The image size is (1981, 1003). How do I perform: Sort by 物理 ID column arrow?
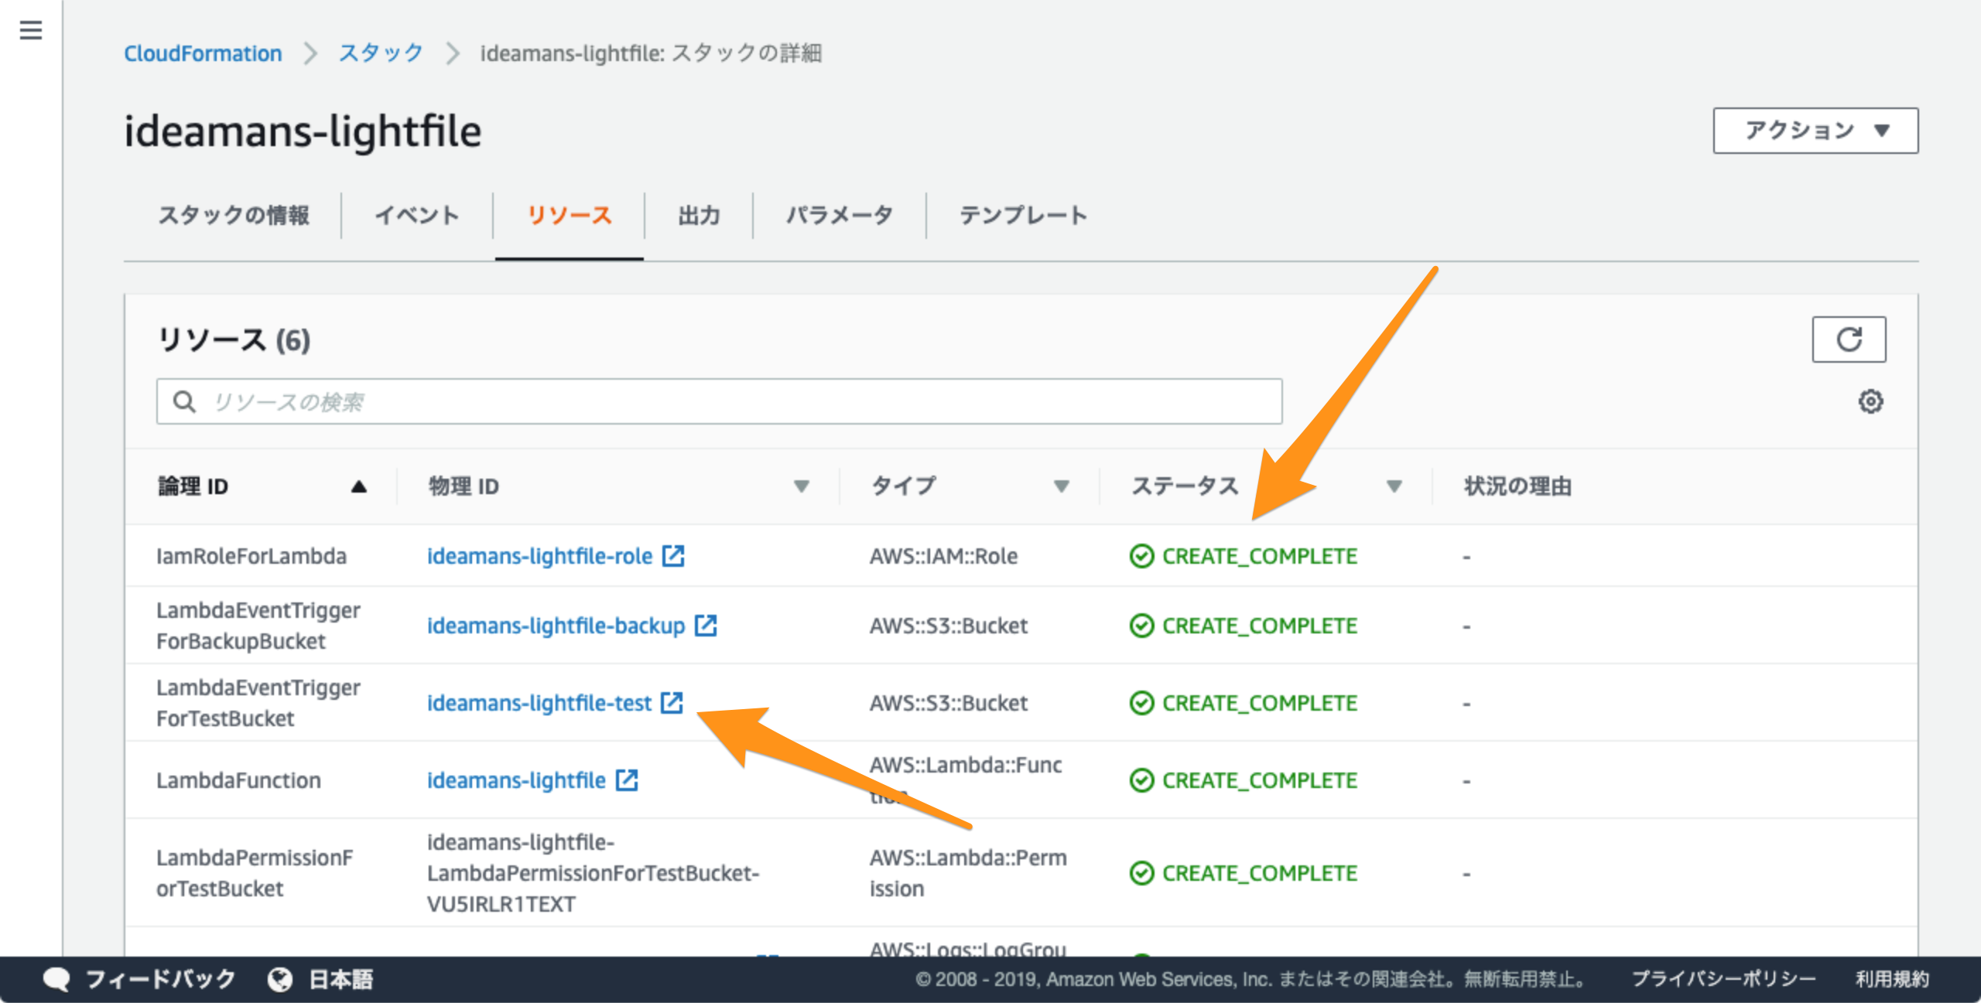click(x=802, y=486)
